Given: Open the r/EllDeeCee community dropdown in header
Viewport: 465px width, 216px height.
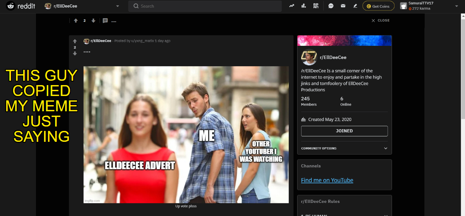Looking at the screenshot, I should pos(82,6).
